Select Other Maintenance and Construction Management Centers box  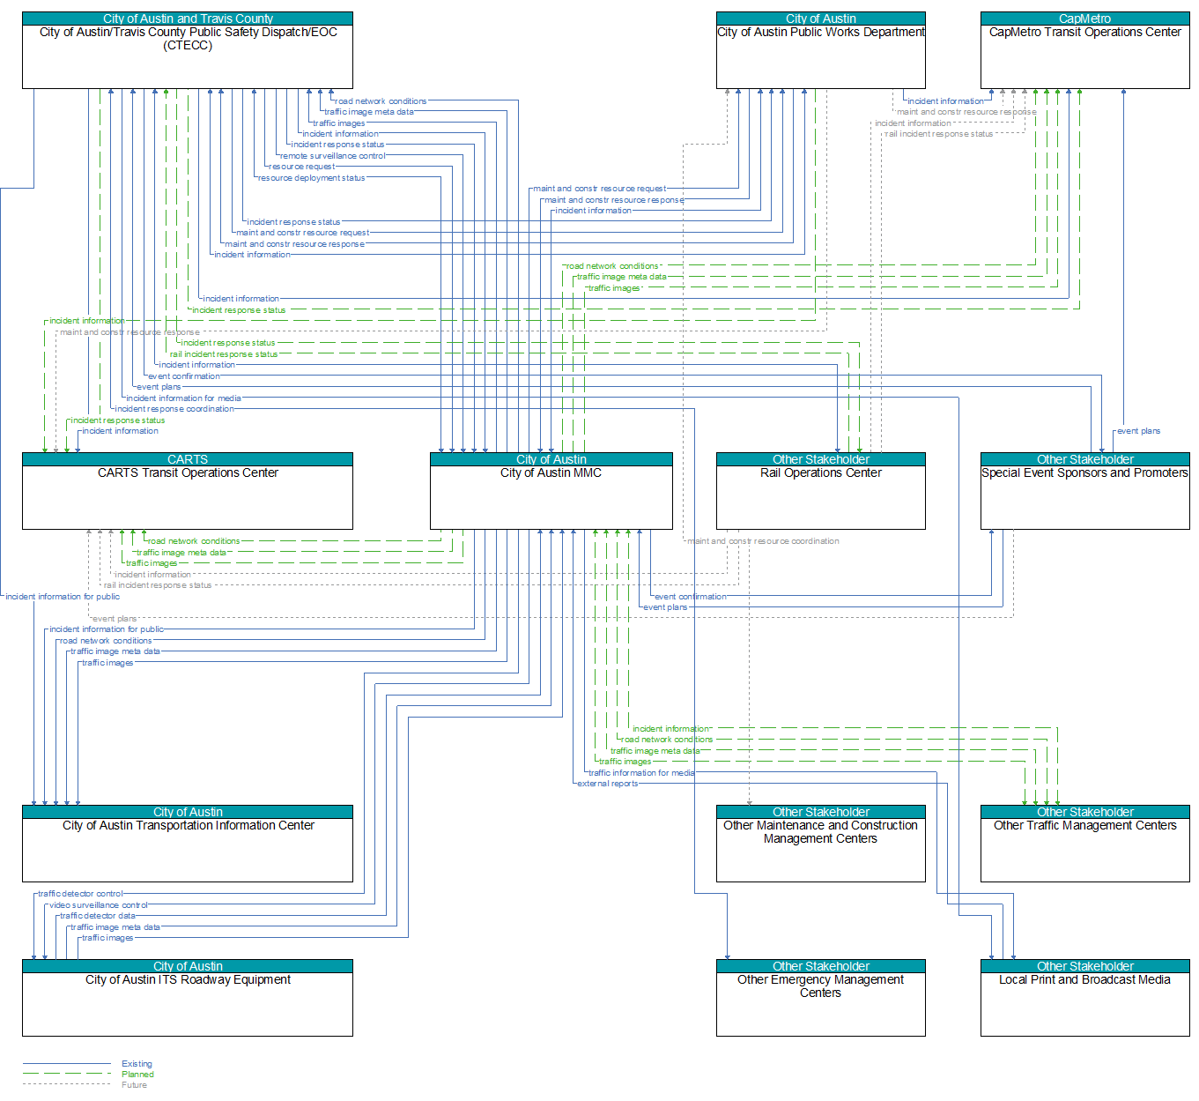[820, 843]
